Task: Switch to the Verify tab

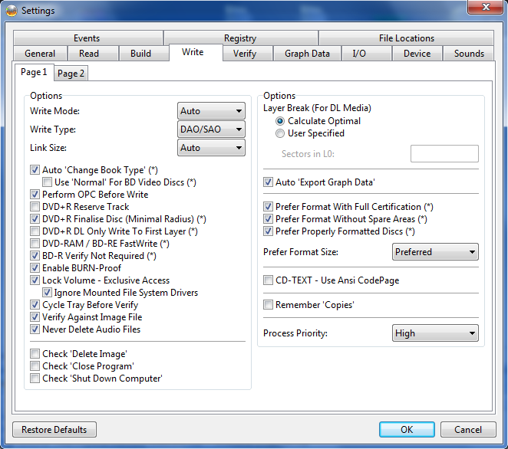Action: [245, 54]
